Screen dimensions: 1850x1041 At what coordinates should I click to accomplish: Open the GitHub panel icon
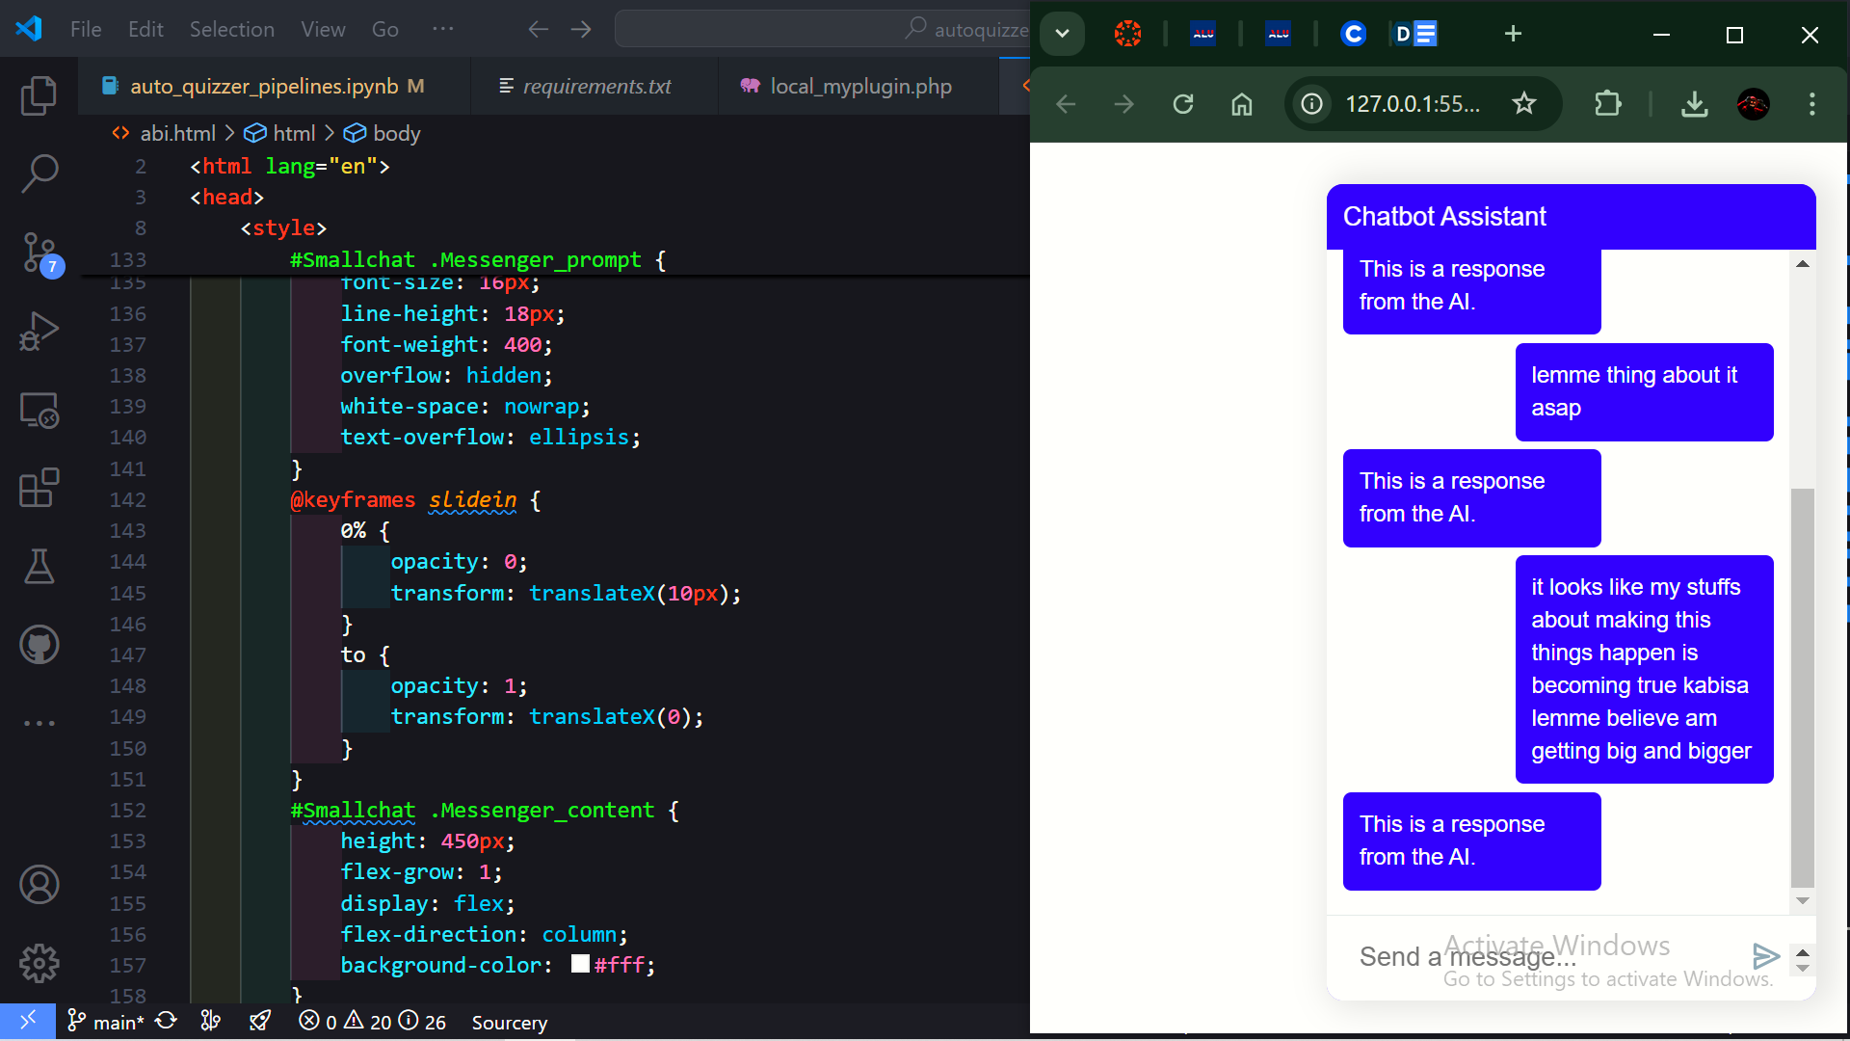(39, 645)
